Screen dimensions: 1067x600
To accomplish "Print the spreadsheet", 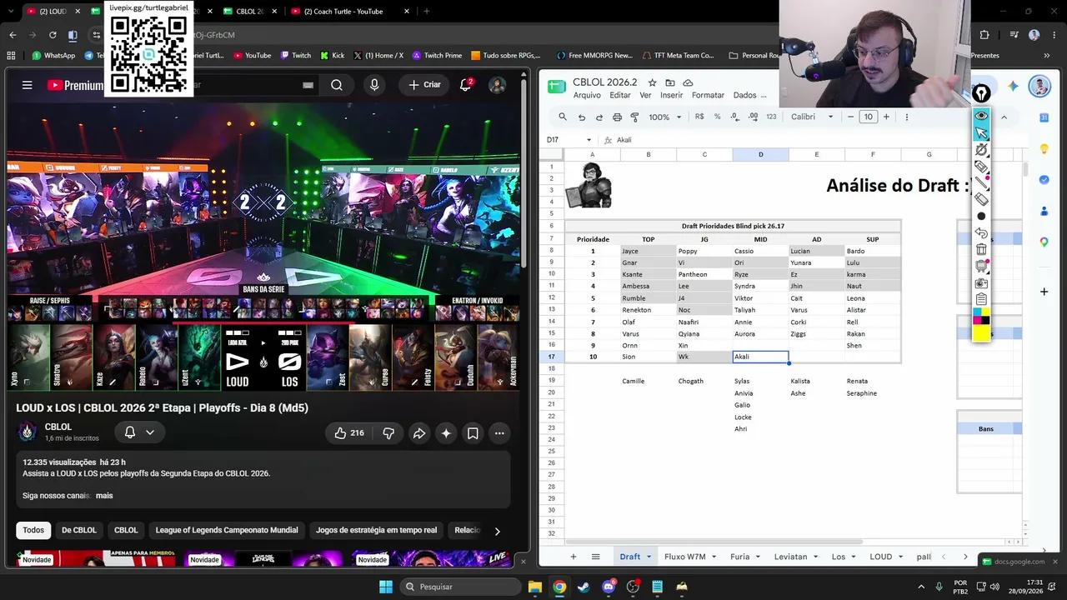I will click(x=617, y=117).
